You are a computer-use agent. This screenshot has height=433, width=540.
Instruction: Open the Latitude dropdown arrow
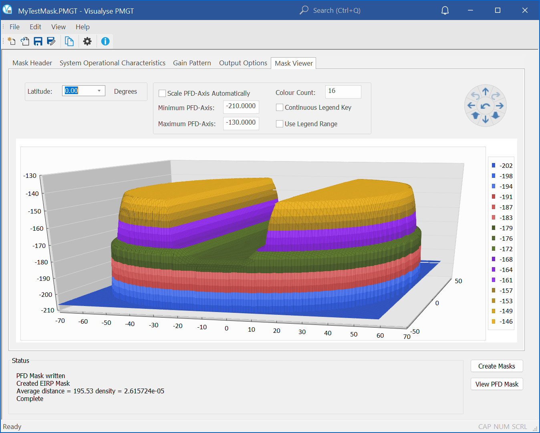tap(99, 91)
